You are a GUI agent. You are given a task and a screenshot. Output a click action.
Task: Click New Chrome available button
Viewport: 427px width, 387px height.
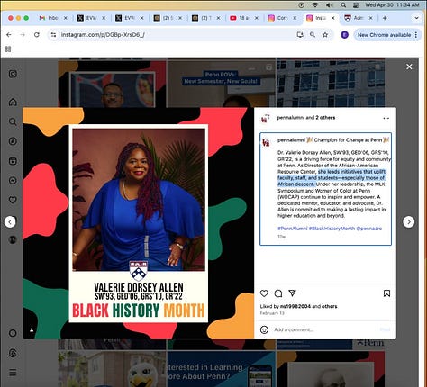(384, 35)
